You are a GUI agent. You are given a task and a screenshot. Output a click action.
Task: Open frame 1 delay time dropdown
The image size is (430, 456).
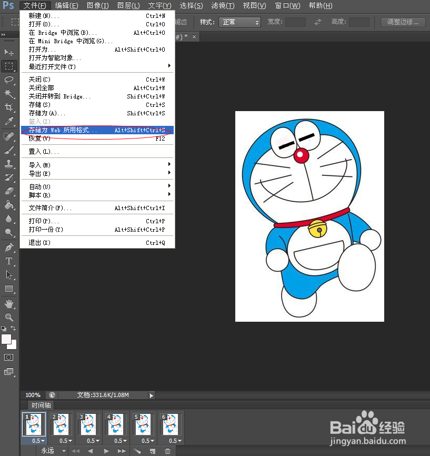38,441
